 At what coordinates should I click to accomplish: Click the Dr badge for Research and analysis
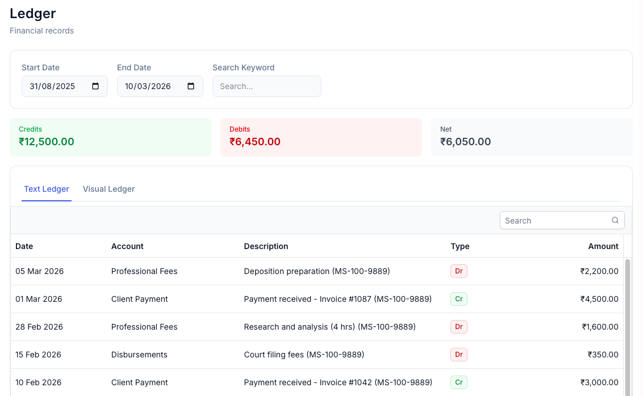[x=458, y=327]
